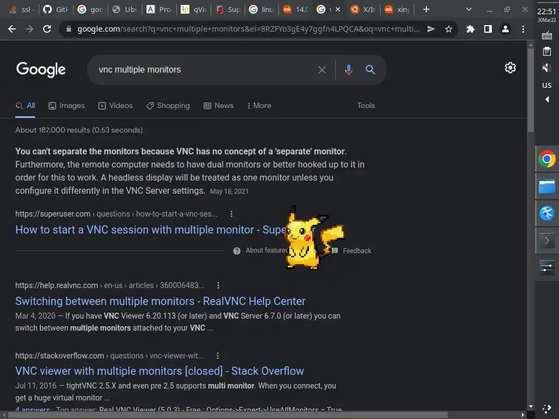Click the move arrows icon at the bottom of the side panel
Screen dimensions: 559x419
pos(547,409)
